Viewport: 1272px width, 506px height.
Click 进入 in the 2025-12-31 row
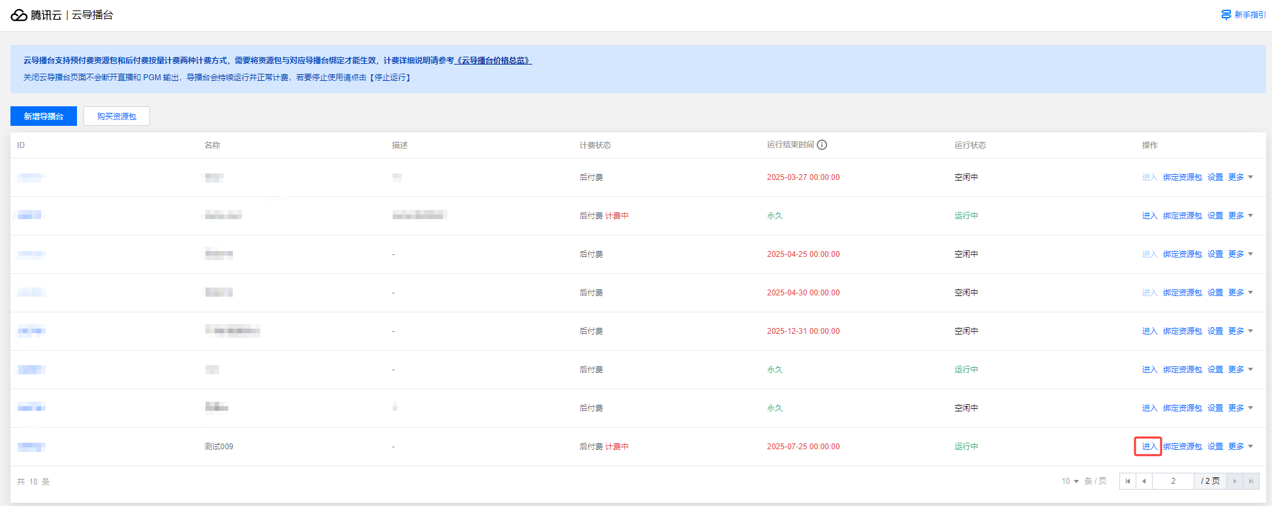(x=1149, y=331)
